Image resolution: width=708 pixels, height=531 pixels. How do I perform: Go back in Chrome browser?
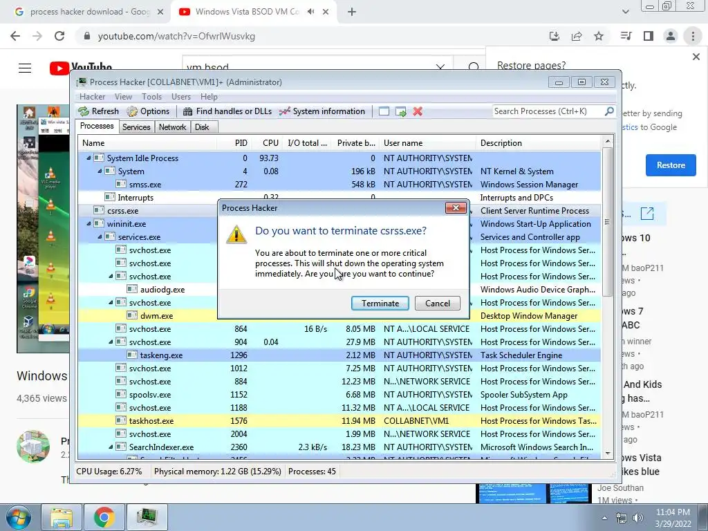click(15, 36)
